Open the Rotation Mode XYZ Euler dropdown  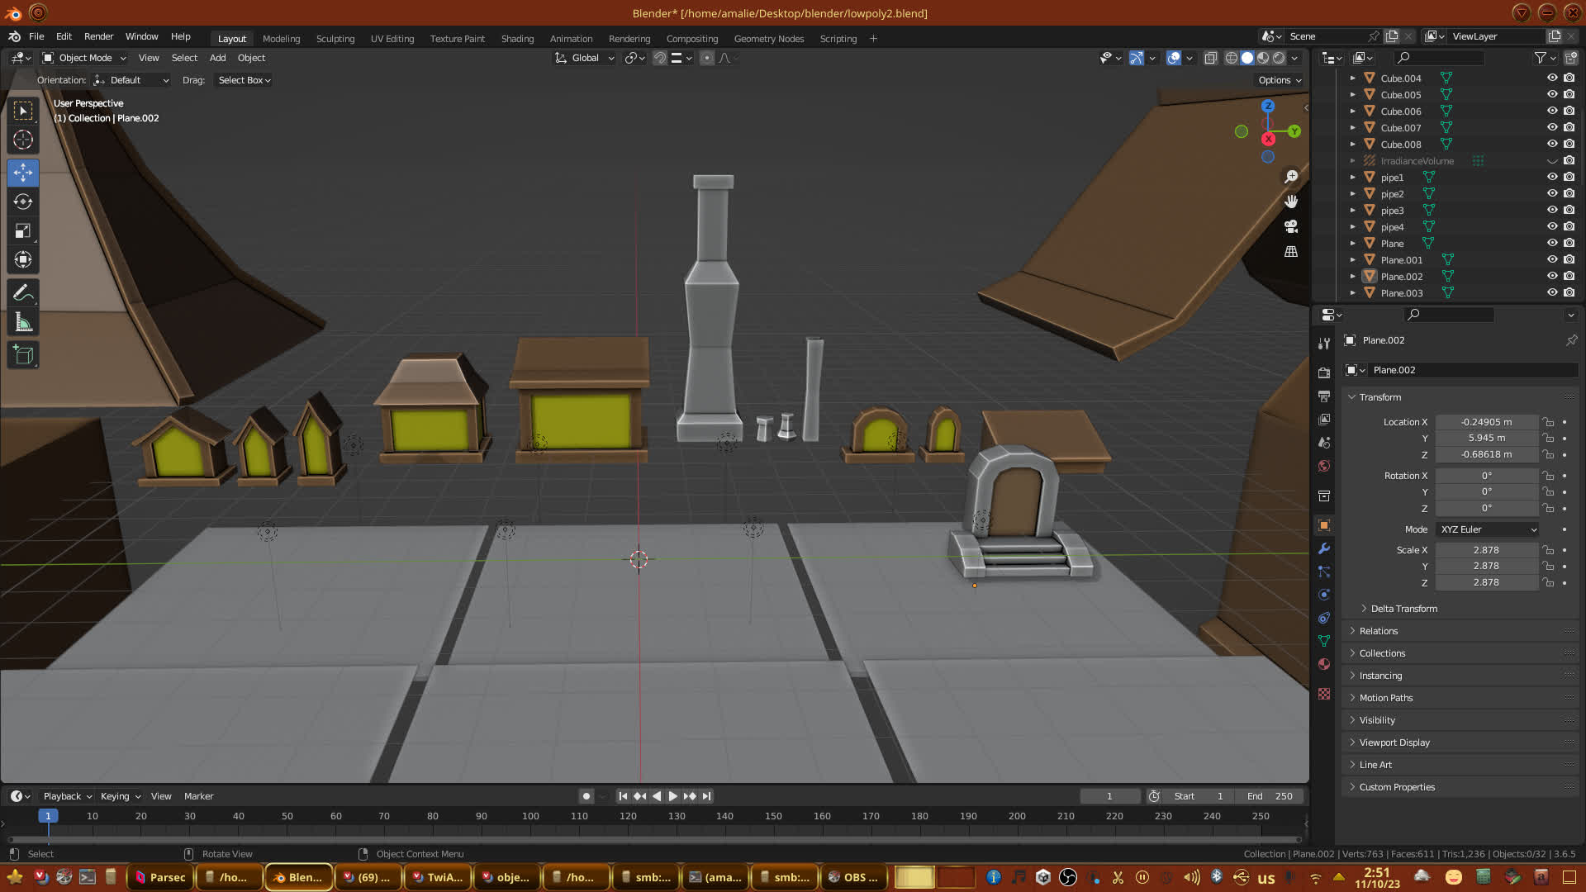point(1487,529)
